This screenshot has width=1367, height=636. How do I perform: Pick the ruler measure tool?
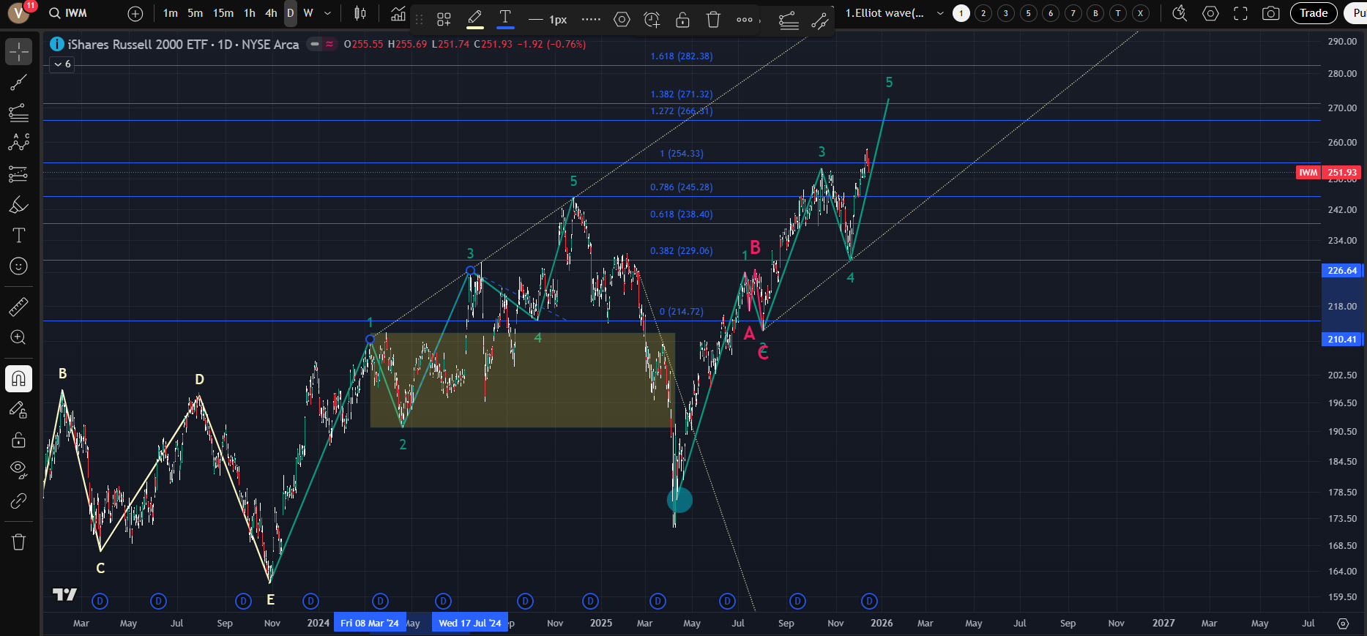[18, 306]
